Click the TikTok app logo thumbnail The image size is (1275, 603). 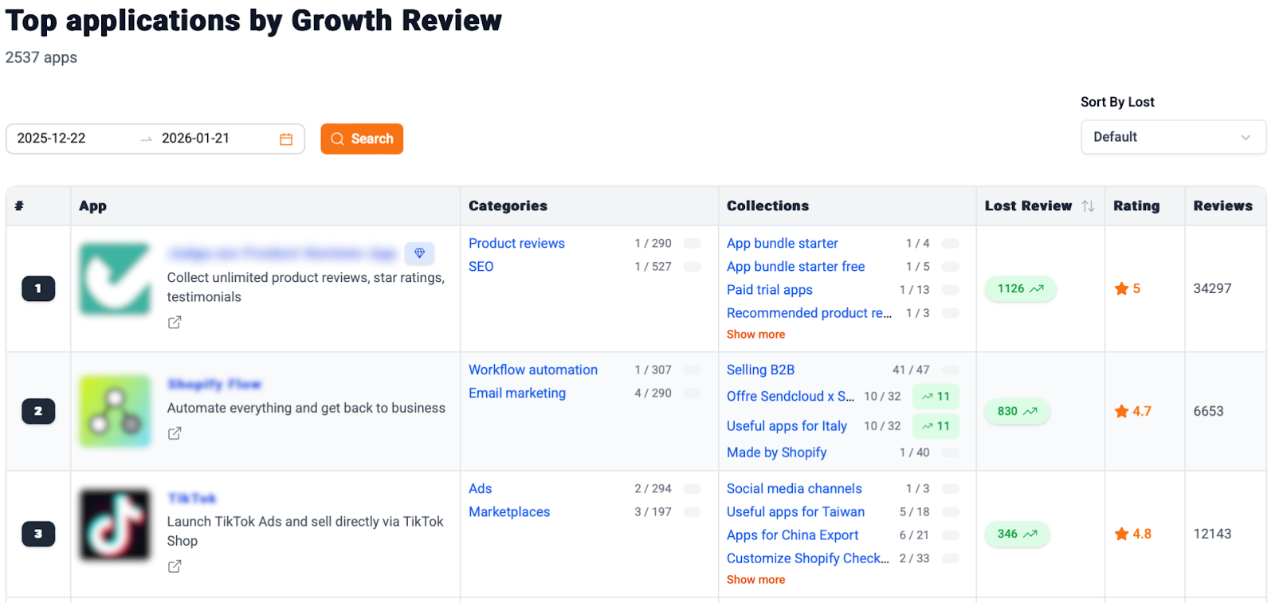(x=115, y=524)
